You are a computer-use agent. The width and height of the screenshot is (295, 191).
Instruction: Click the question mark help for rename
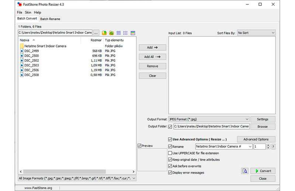click(x=273, y=147)
